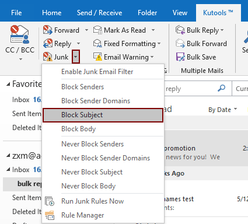The height and width of the screenshot is (224, 248).
Task: Click the Reply blocked-mail icon
Action: pos(48,43)
